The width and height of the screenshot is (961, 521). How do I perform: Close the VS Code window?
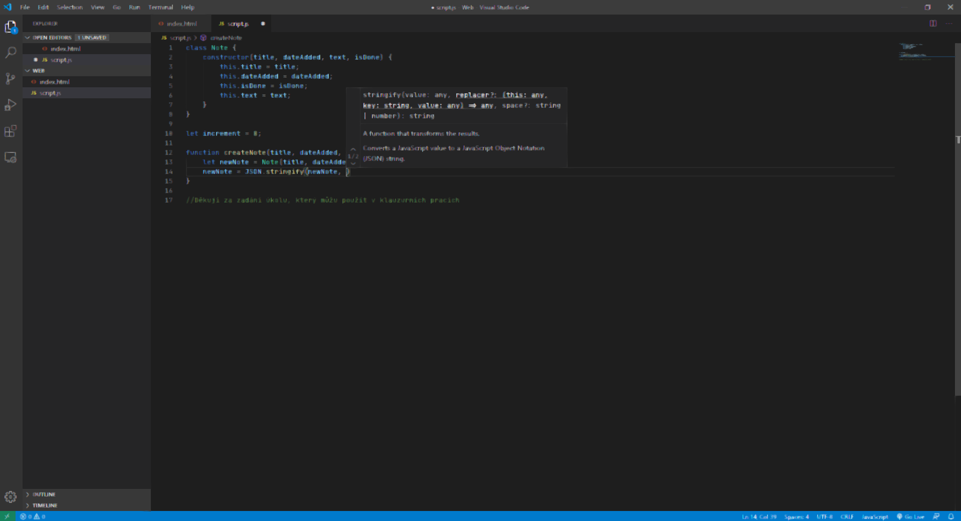(x=950, y=7)
